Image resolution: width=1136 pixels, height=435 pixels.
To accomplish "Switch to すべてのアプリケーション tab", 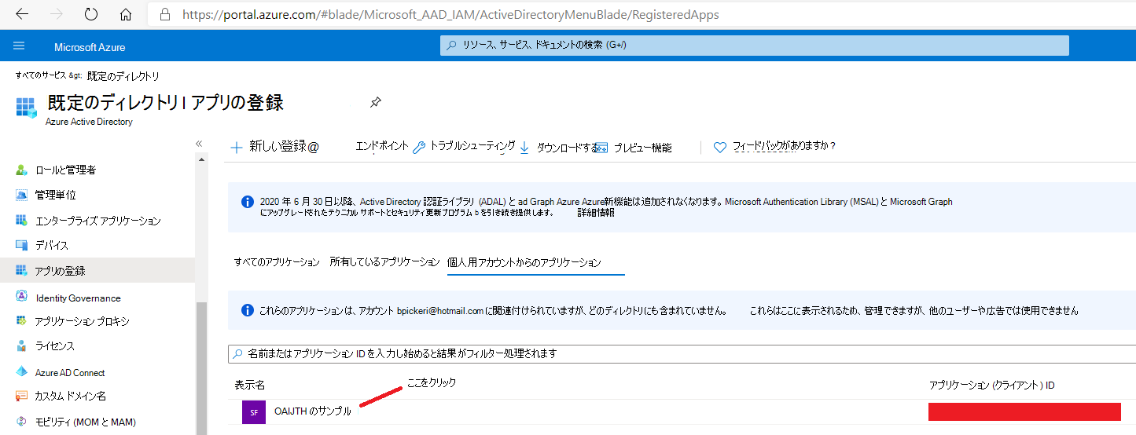I will pyautogui.click(x=277, y=261).
